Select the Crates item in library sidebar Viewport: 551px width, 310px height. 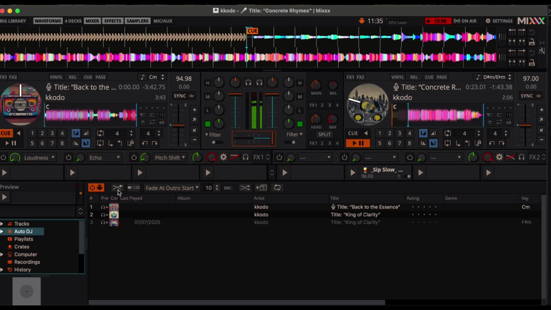click(22, 247)
